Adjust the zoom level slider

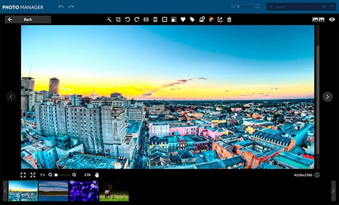62,175
